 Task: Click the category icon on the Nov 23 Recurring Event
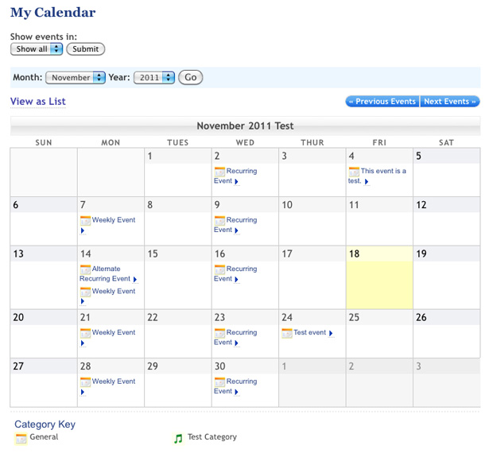click(219, 333)
